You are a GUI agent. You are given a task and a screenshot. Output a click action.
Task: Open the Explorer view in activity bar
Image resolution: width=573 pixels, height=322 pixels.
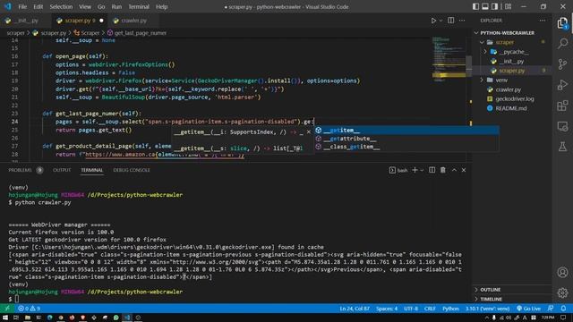[562, 23]
